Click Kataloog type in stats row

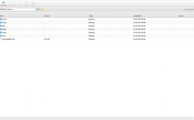91,36
